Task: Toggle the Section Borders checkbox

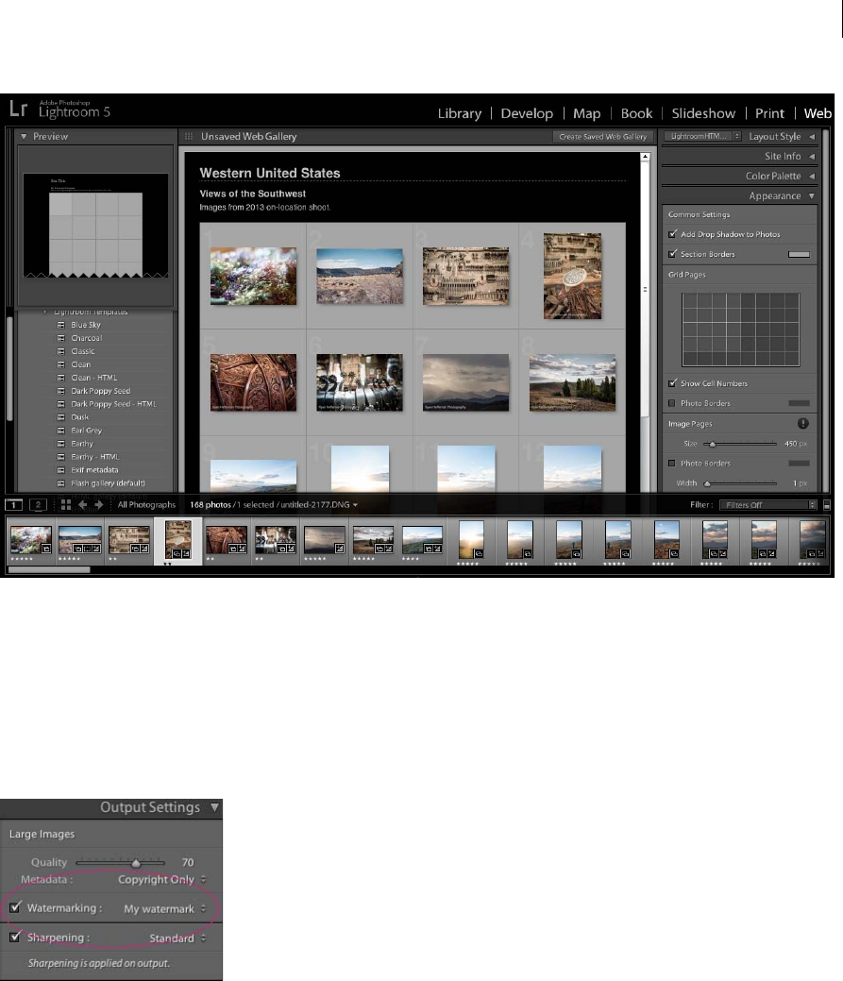Action: (x=672, y=254)
